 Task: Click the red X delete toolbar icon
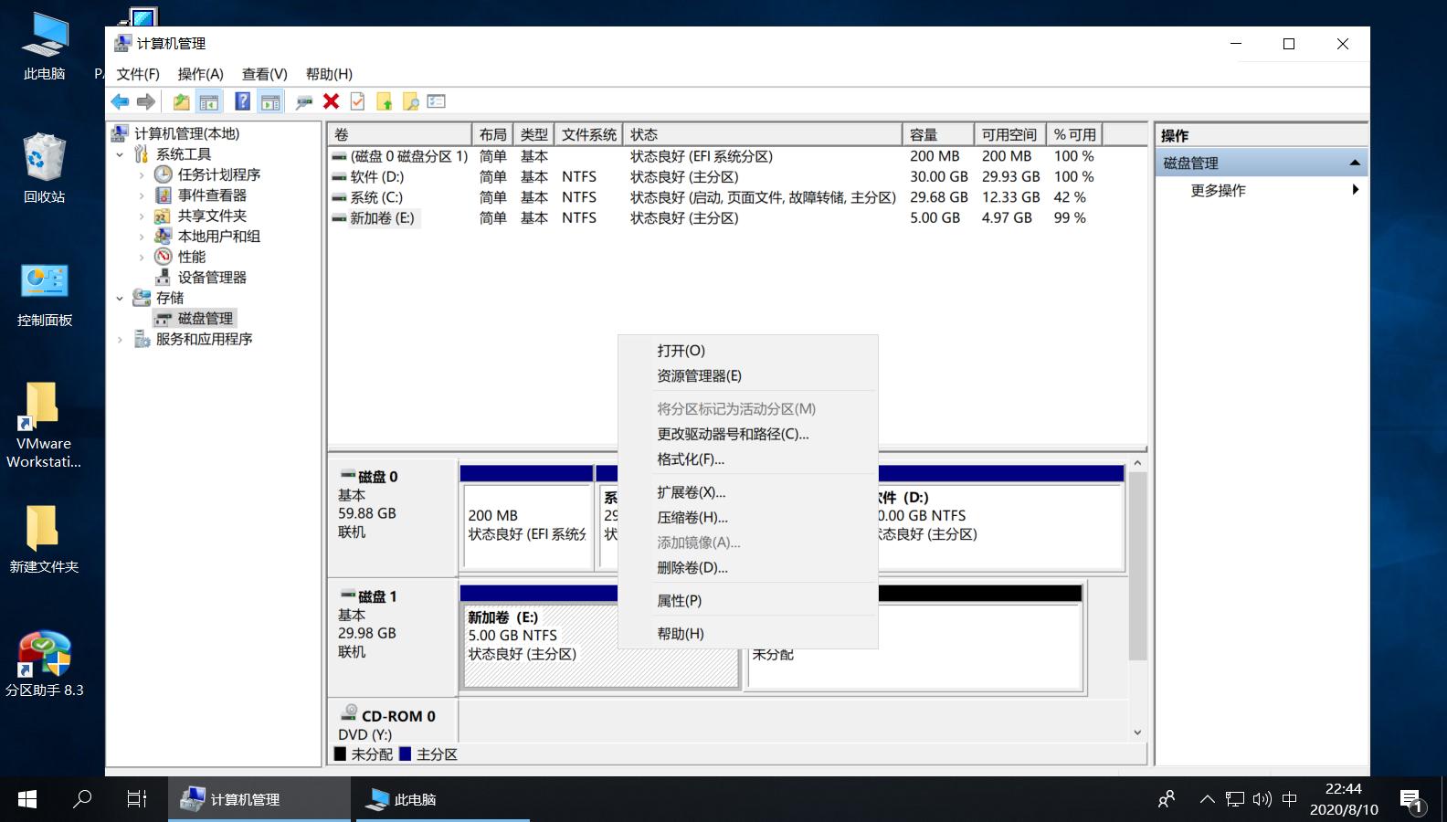pos(331,101)
